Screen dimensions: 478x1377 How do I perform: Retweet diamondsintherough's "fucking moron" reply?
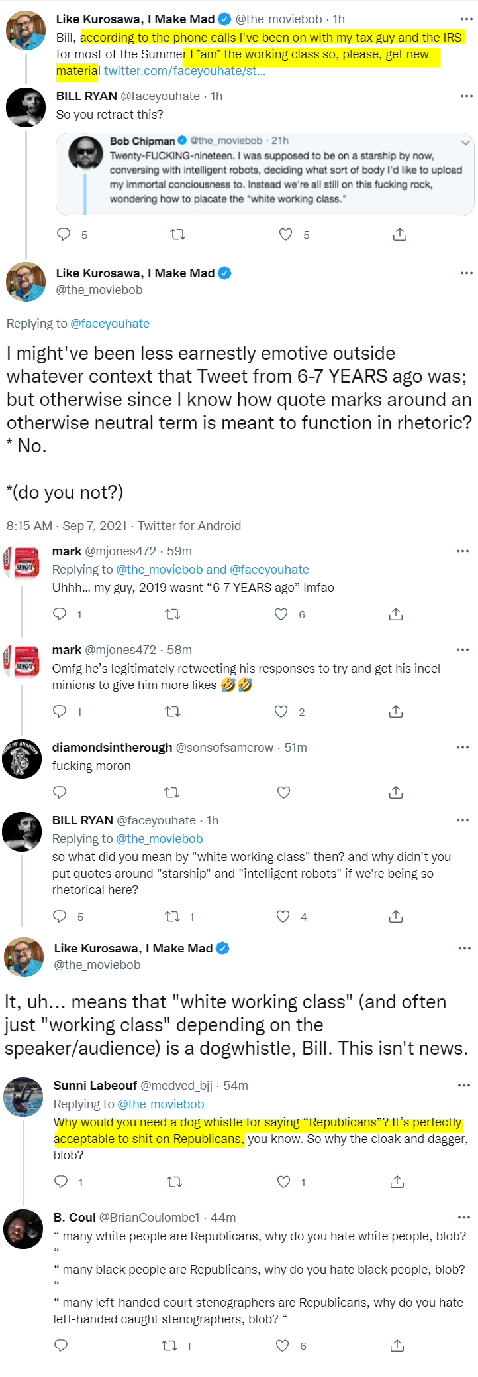[x=171, y=792]
